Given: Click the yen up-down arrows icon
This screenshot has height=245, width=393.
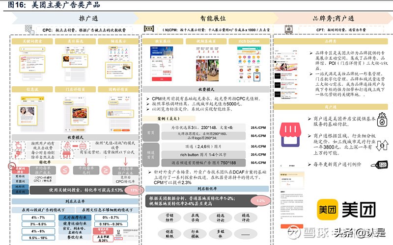Looking at the screenshot, I should point(382,145).
